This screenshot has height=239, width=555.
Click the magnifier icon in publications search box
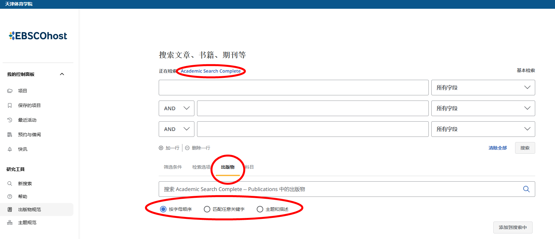[526, 189]
